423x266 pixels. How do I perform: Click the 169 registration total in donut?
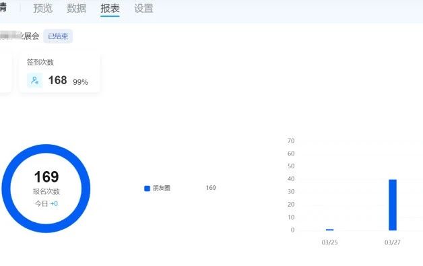click(46, 176)
